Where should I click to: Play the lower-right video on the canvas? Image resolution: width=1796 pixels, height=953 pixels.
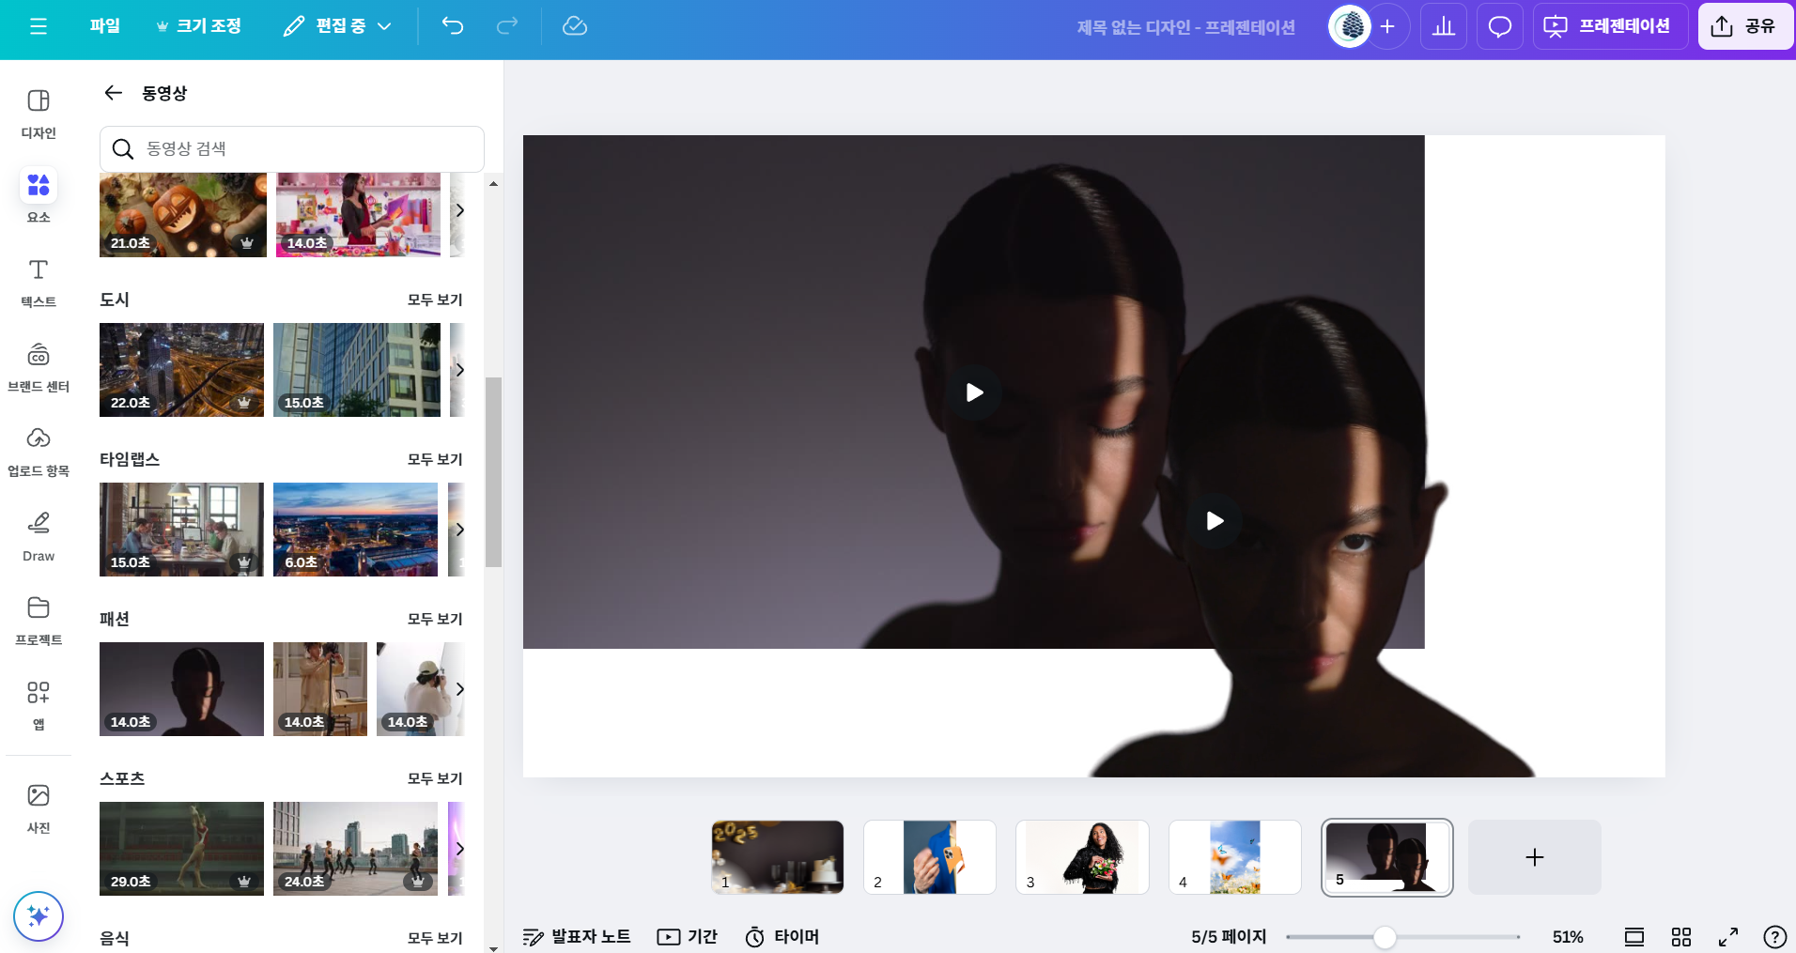click(x=1215, y=521)
